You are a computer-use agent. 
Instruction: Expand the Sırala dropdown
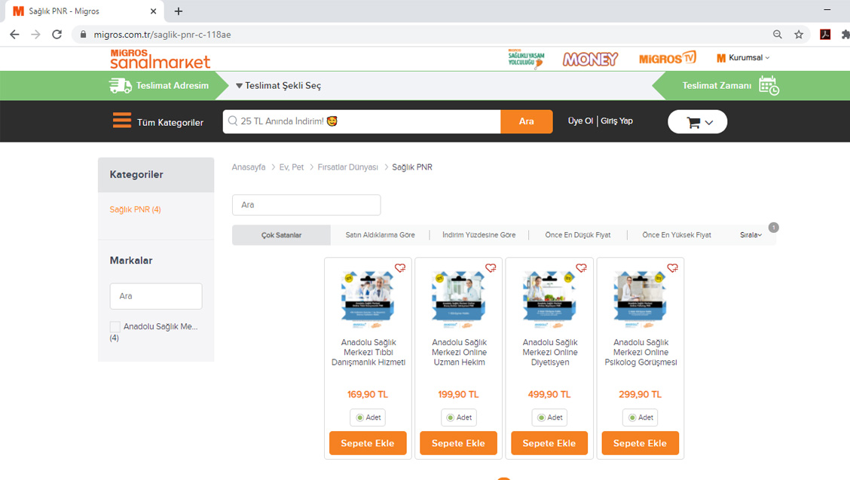coord(751,235)
